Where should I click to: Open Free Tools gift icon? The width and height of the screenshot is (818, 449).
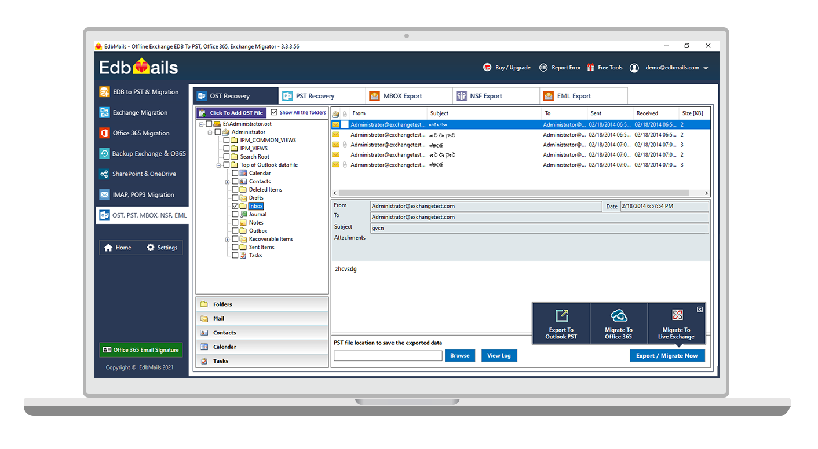pos(591,68)
